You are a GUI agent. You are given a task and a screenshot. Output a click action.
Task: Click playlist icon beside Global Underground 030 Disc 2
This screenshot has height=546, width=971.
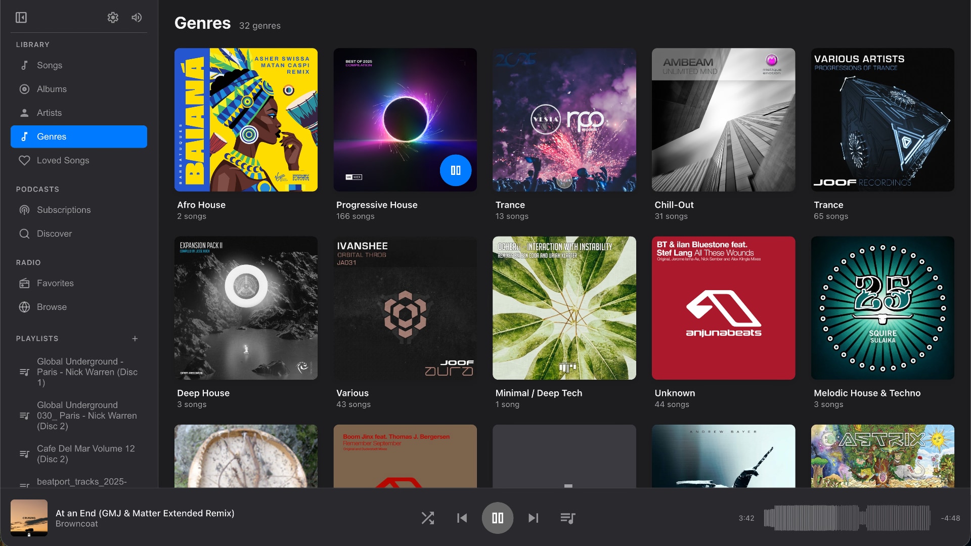click(x=24, y=416)
